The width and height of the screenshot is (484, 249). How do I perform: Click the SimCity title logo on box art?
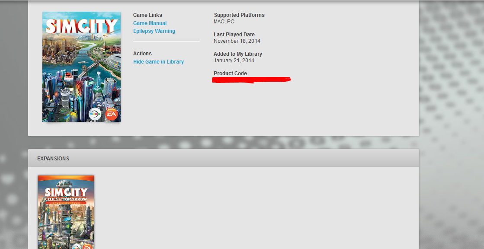point(82,26)
